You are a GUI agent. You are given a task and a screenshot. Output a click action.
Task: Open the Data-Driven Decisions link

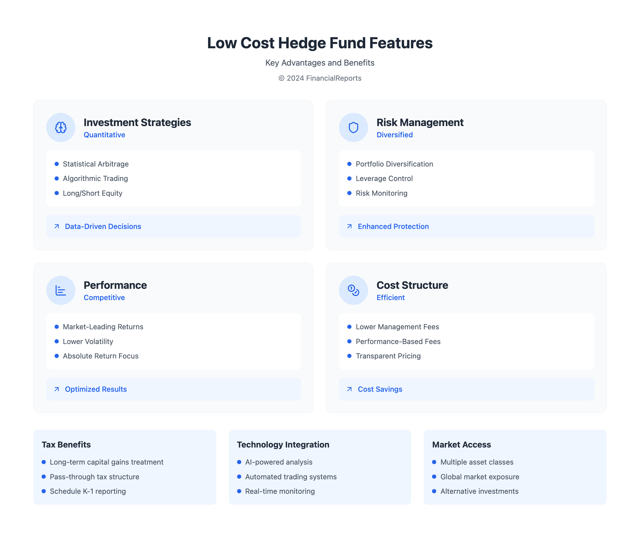(x=103, y=226)
